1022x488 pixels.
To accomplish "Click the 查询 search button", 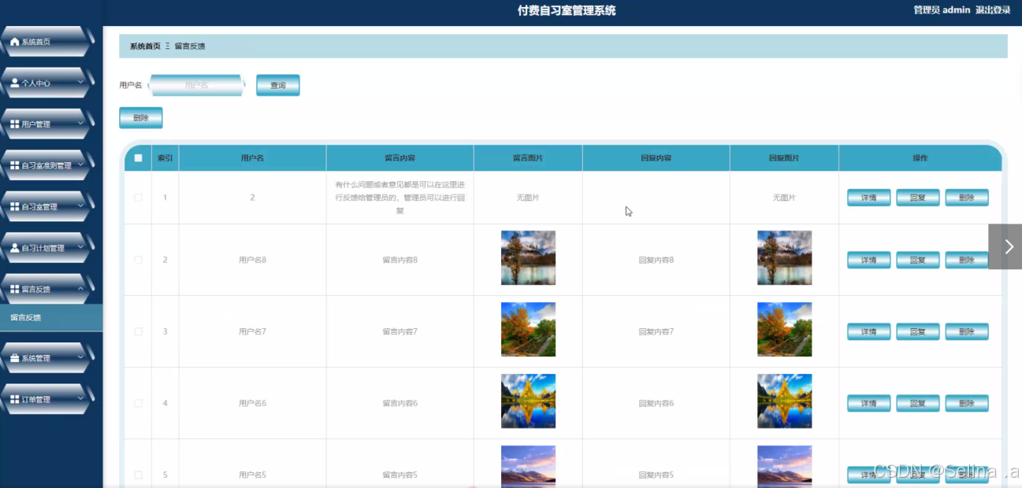I will pyautogui.click(x=278, y=85).
